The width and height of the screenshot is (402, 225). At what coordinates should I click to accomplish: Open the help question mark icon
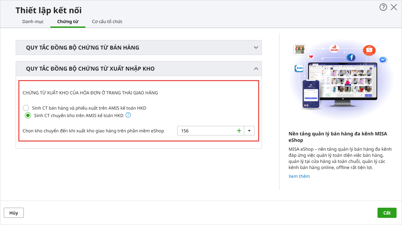click(x=383, y=7)
